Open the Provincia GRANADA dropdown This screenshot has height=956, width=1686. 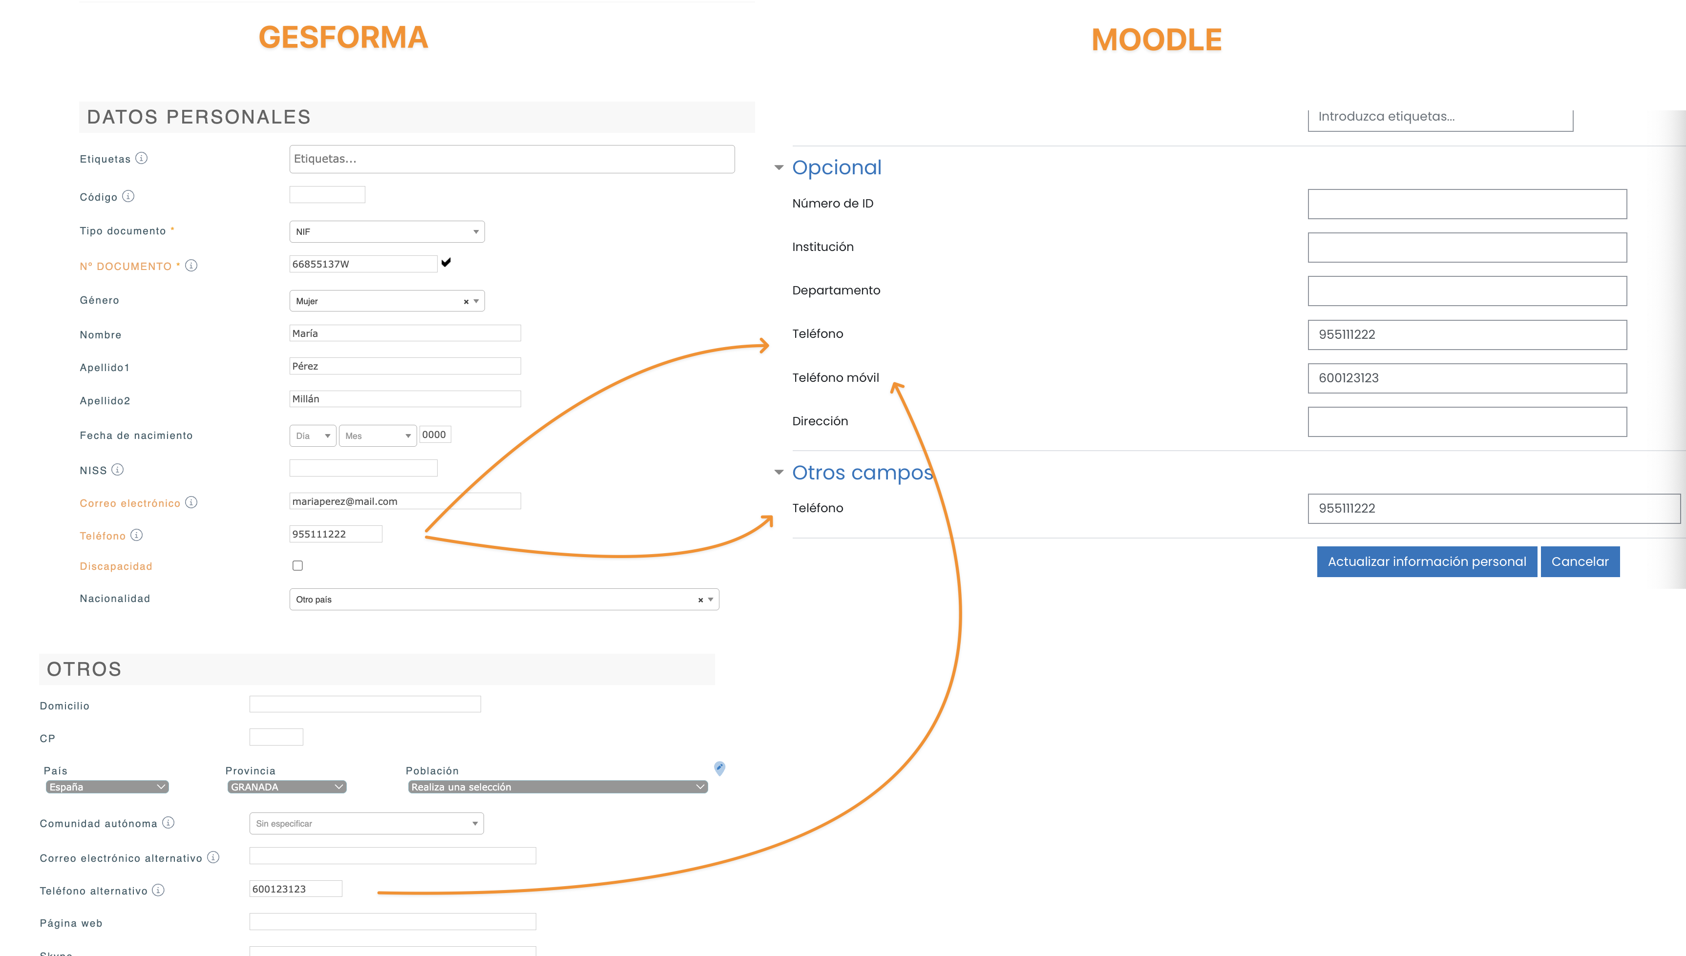286,787
